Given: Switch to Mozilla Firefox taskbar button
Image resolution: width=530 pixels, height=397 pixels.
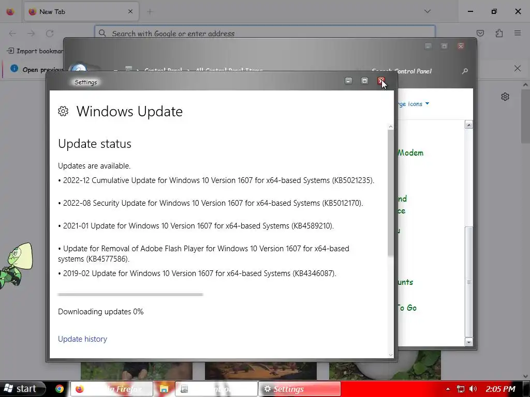Looking at the screenshot, I should (x=112, y=389).
